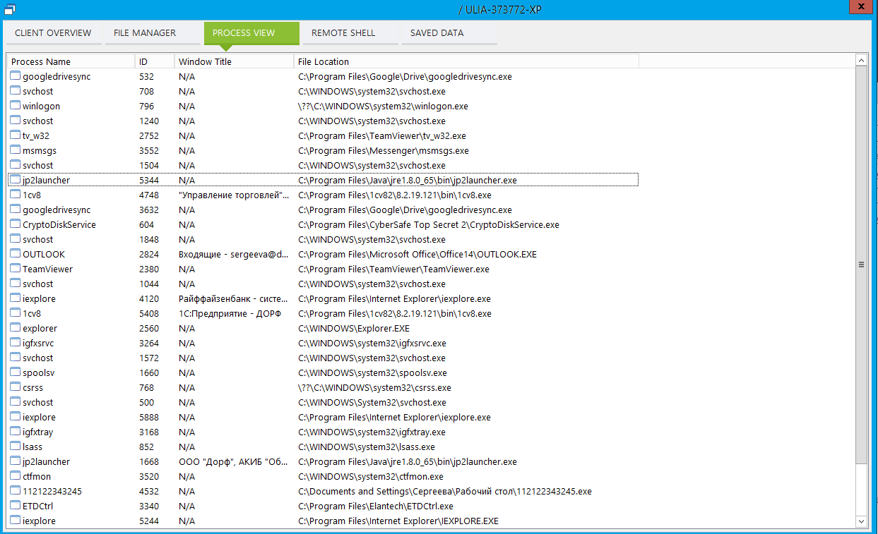878x534 pixels.
Task: Click the tv_w32 process icon
Action: click(16, 135)
